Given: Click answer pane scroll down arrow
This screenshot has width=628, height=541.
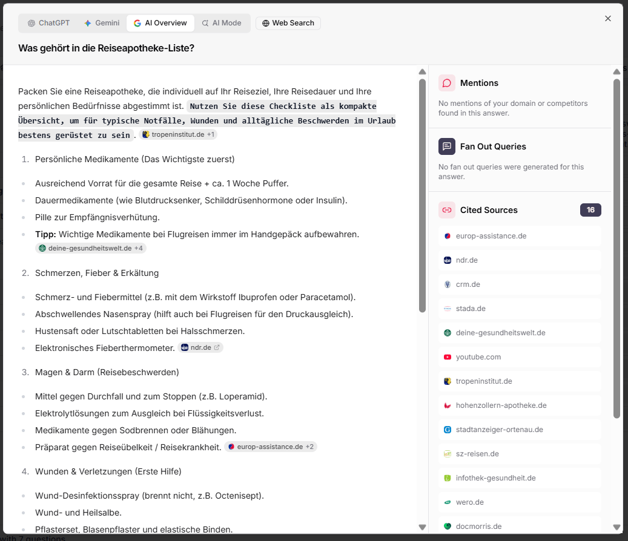Looking at the screenshot, I should 422,527.
